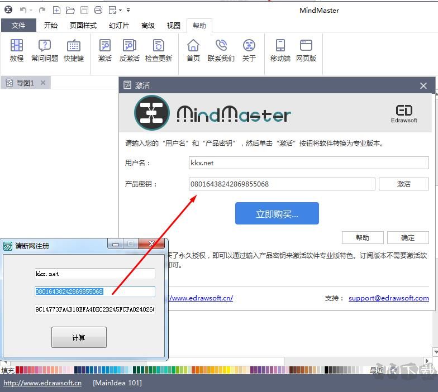438x392 pixels.
Task: Pick the yellow swatch in color palette
Action: (228, 370)
